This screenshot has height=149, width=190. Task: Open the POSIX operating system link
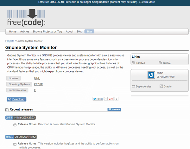(38, 84)
